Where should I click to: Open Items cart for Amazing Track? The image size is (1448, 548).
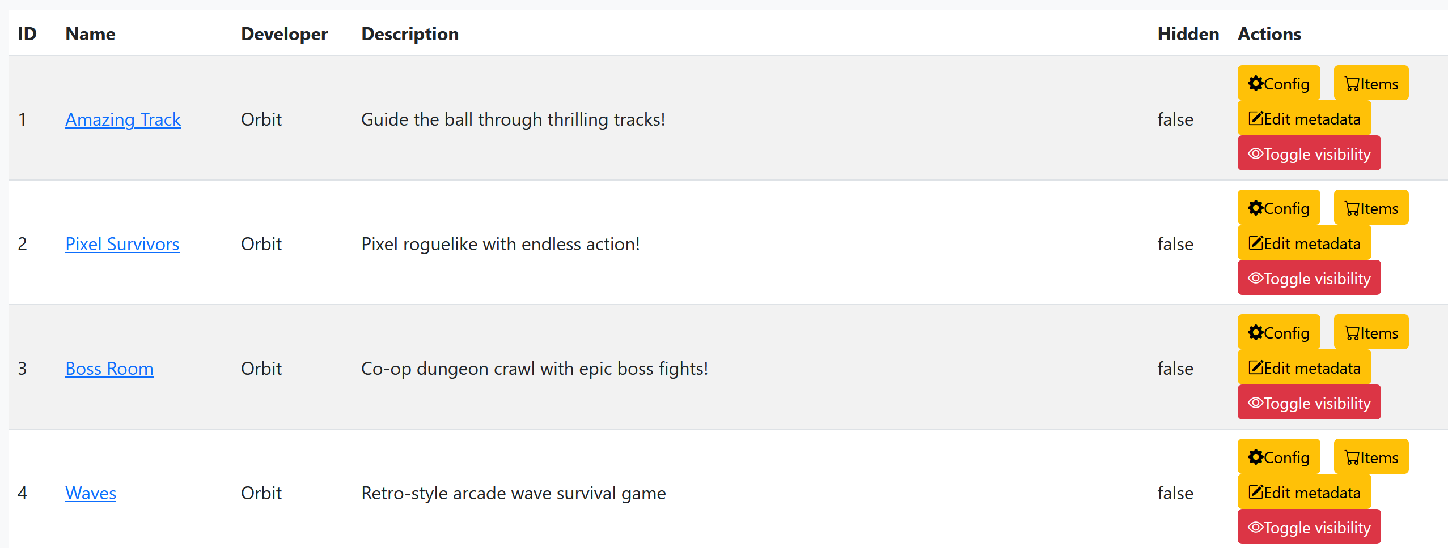[1371, 83]
